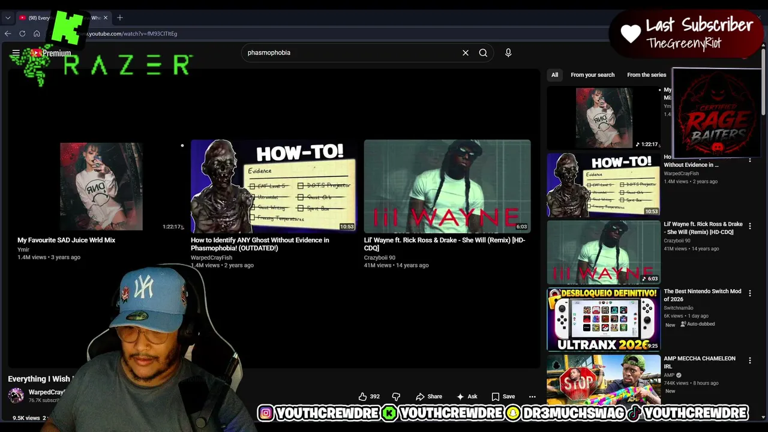Save the video to a playlist
The width and height of the screenshot is (768, 432).
pos(503,397)
